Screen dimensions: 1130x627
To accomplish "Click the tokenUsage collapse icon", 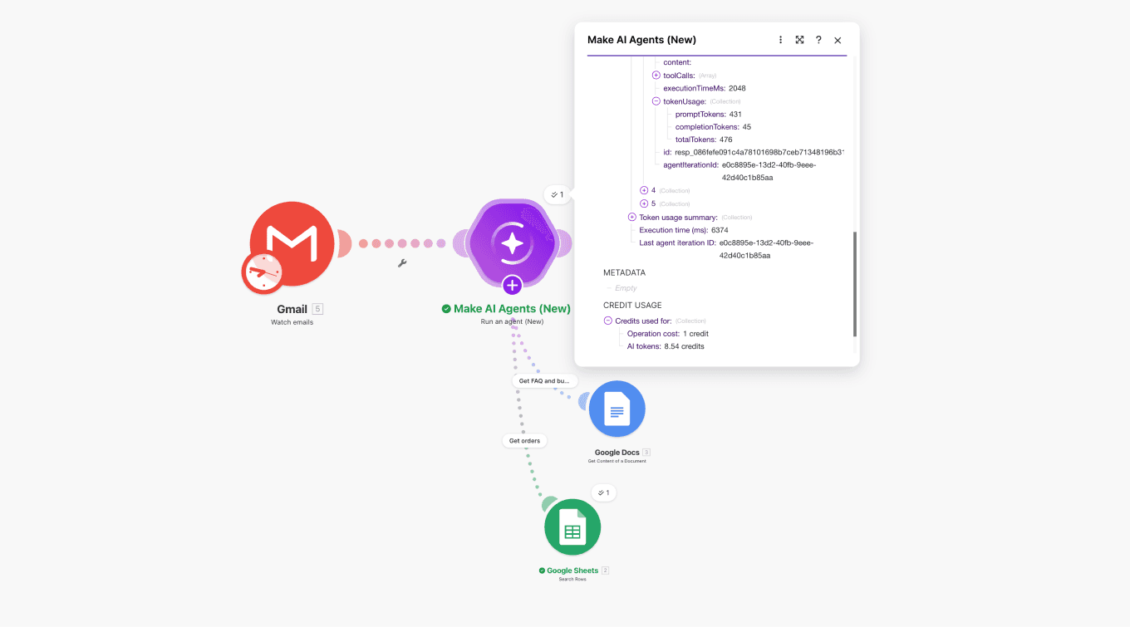I will (x=656, y=100).
